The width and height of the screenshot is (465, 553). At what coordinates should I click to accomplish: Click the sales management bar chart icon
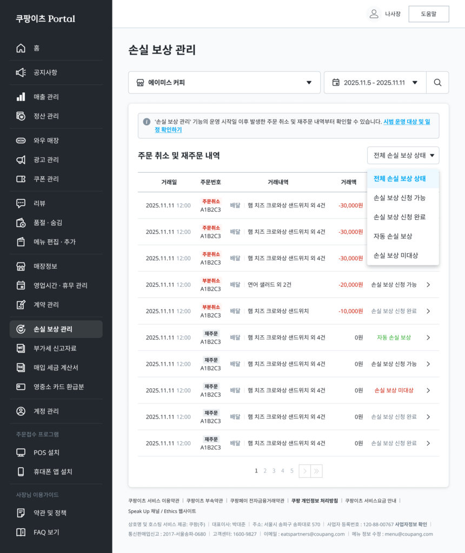point(21,97)
